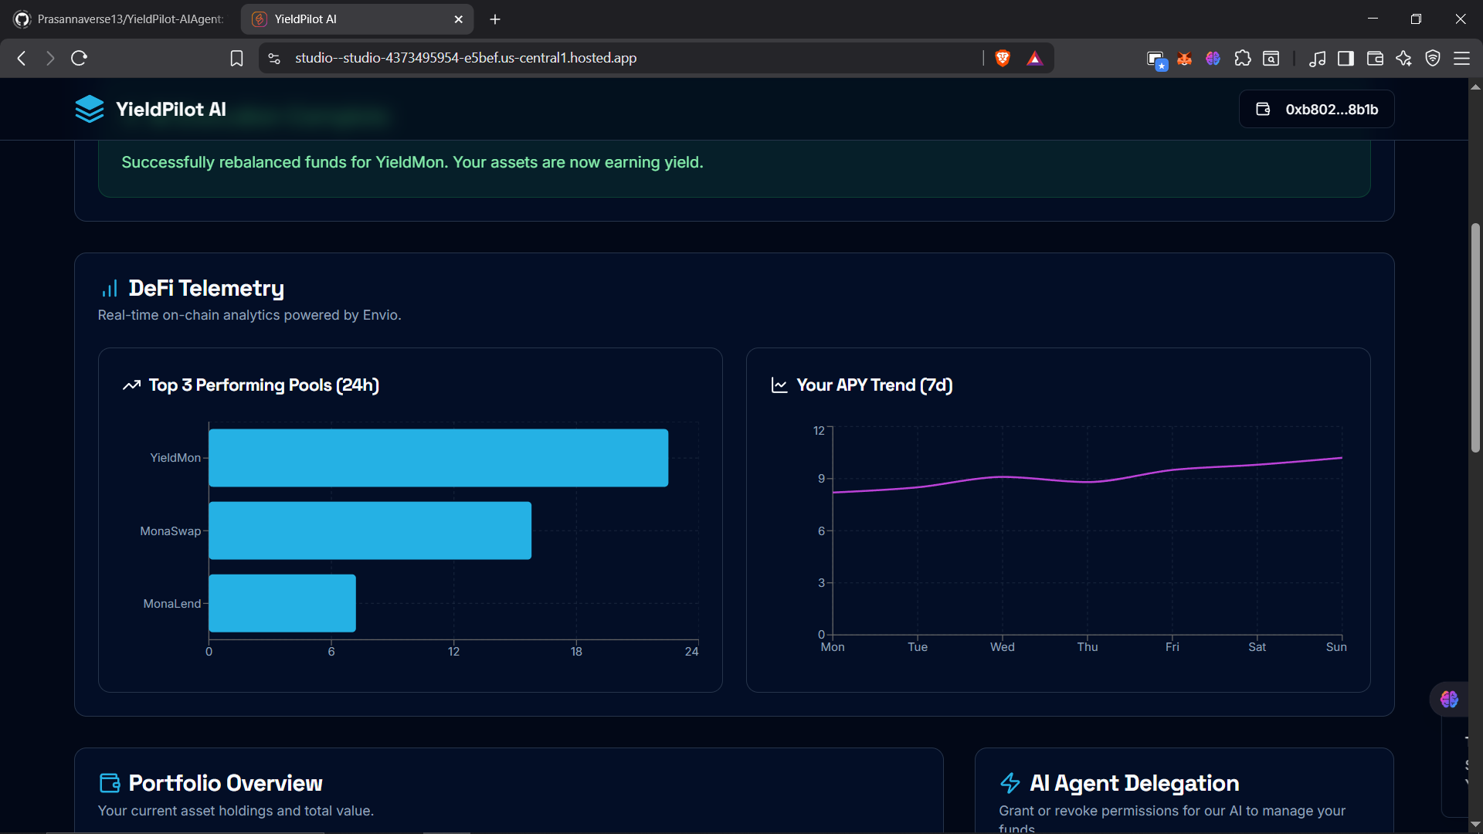Click the MonaSwap bar in pools chart
1483x834 pixels.
[370, 531]
